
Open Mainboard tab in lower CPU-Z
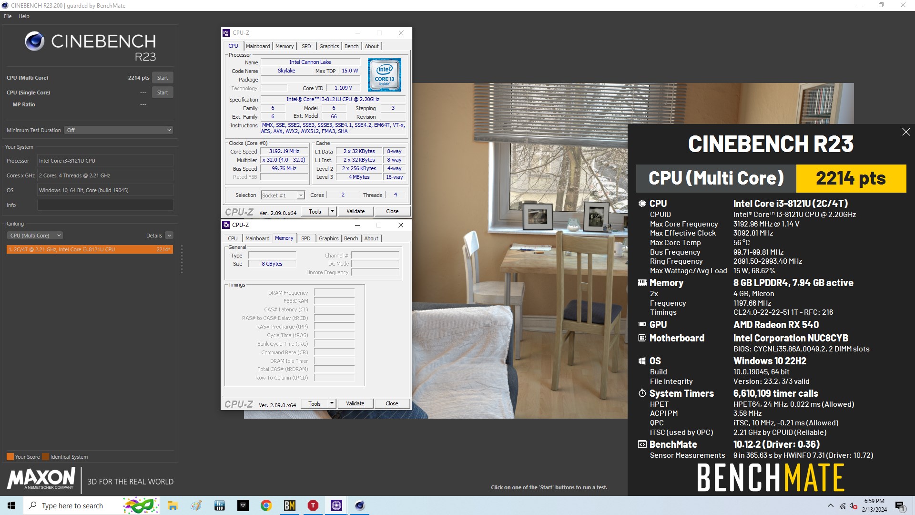pyautogui.click(x=257, y=238)
